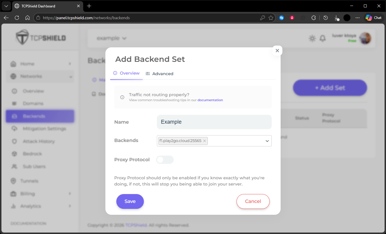Click the Name input field
The width and height of the screenshot is (386, 234).
pyautogui.click(x=214, y=122)
